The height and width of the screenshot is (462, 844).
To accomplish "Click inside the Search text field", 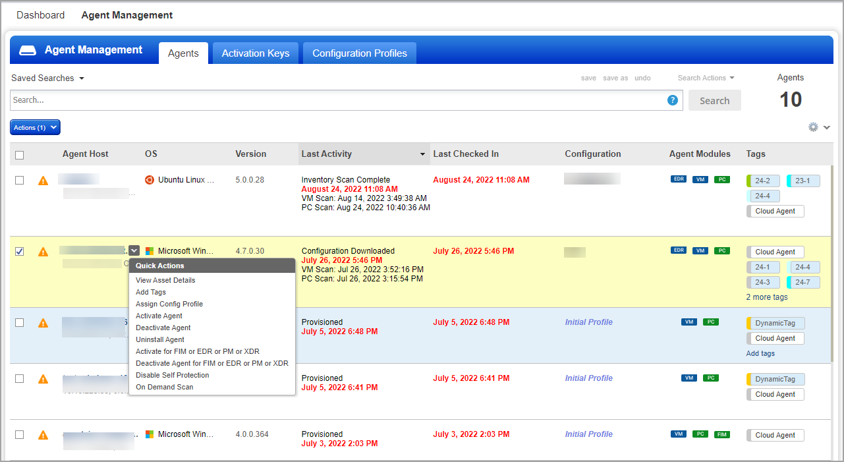I will (336, 100).
